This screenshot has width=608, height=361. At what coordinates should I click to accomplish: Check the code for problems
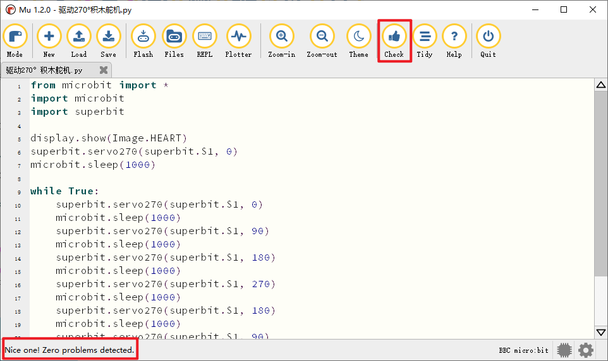tap(394, 40)
